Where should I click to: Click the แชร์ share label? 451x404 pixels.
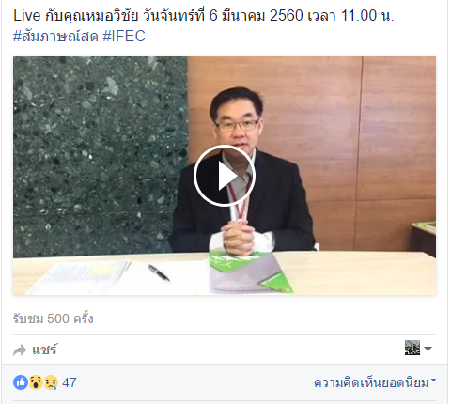pos(44,350)
